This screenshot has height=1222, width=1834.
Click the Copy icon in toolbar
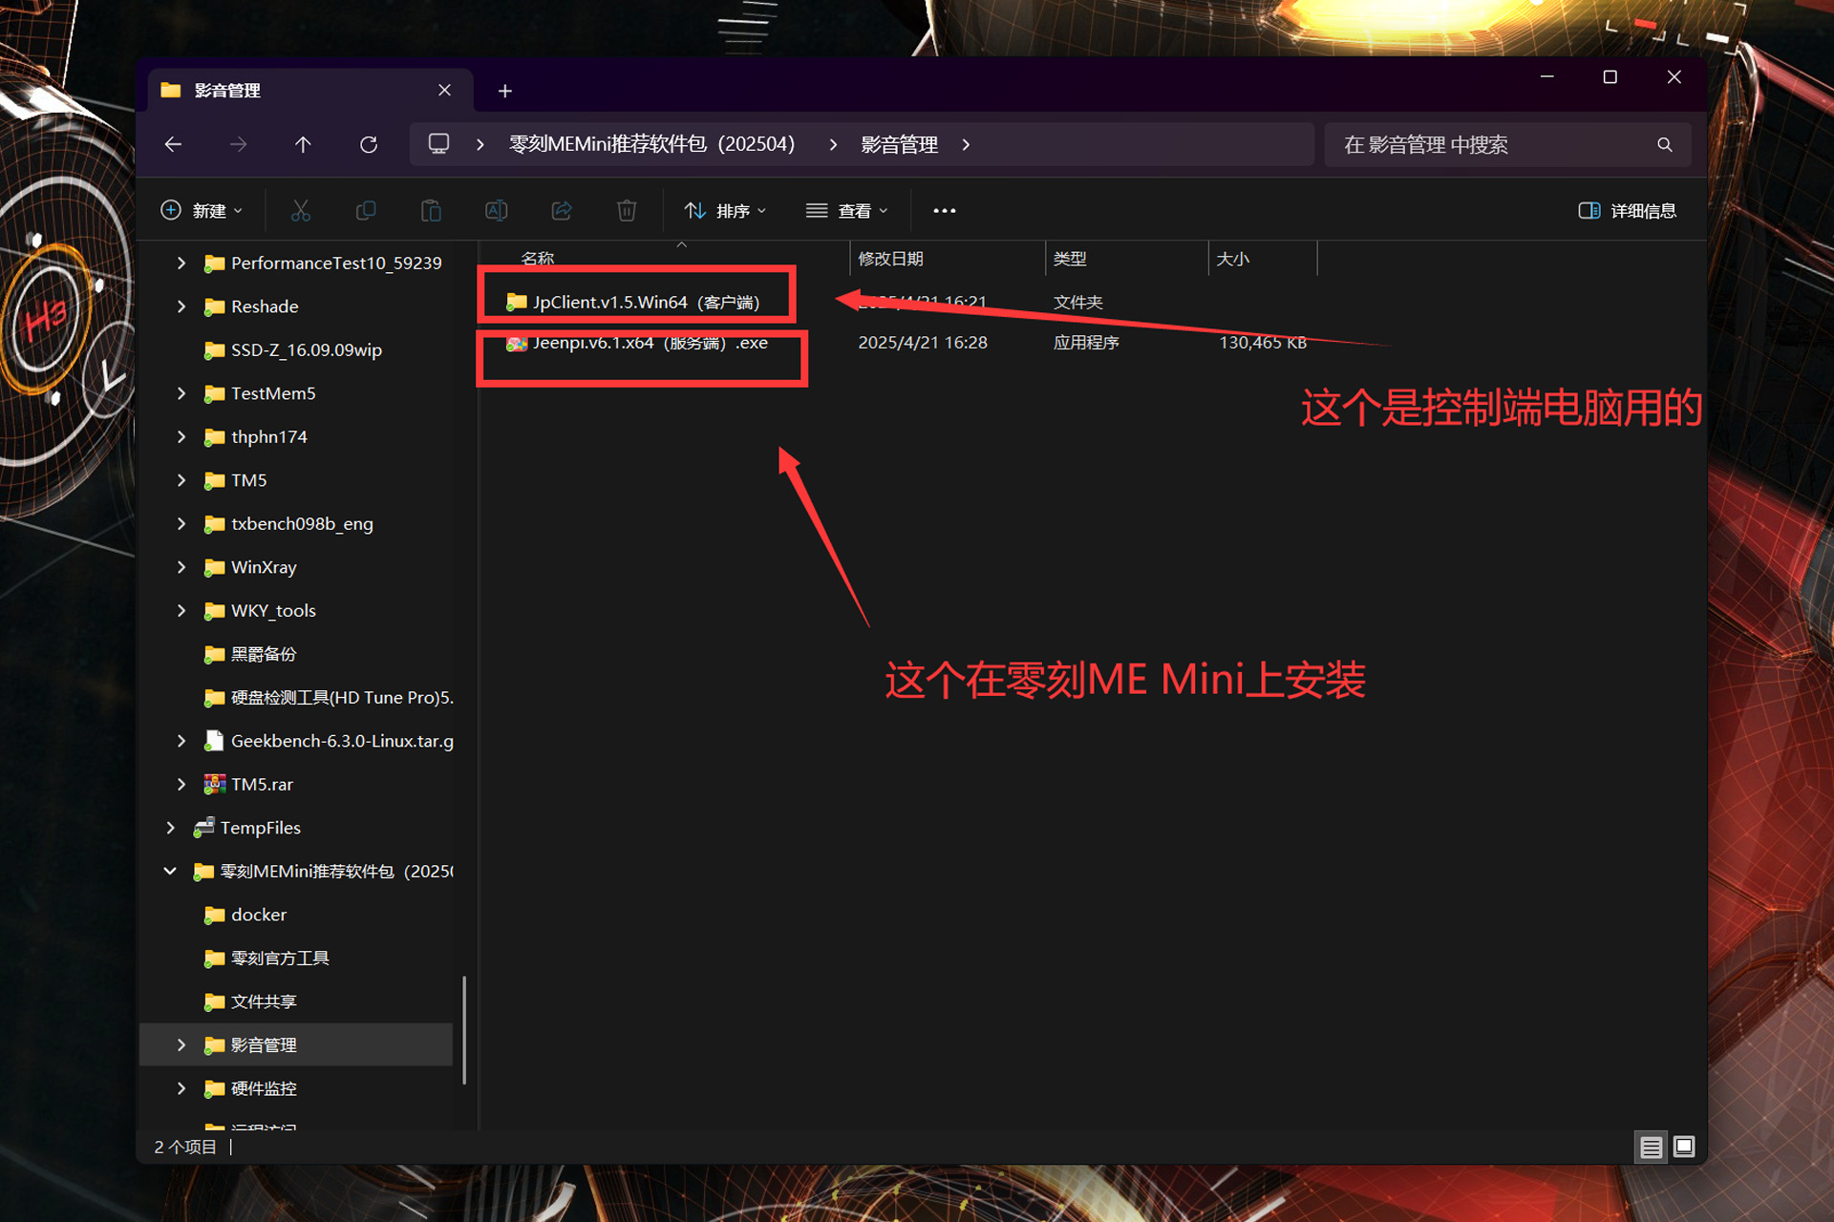[366, 210]
